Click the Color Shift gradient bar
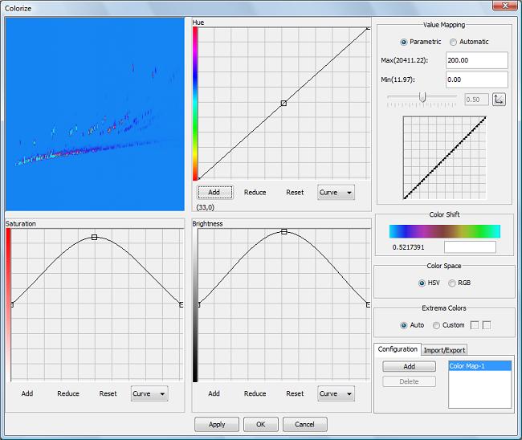Viewport: 522px width, 440px height. (x=444, y=231)
